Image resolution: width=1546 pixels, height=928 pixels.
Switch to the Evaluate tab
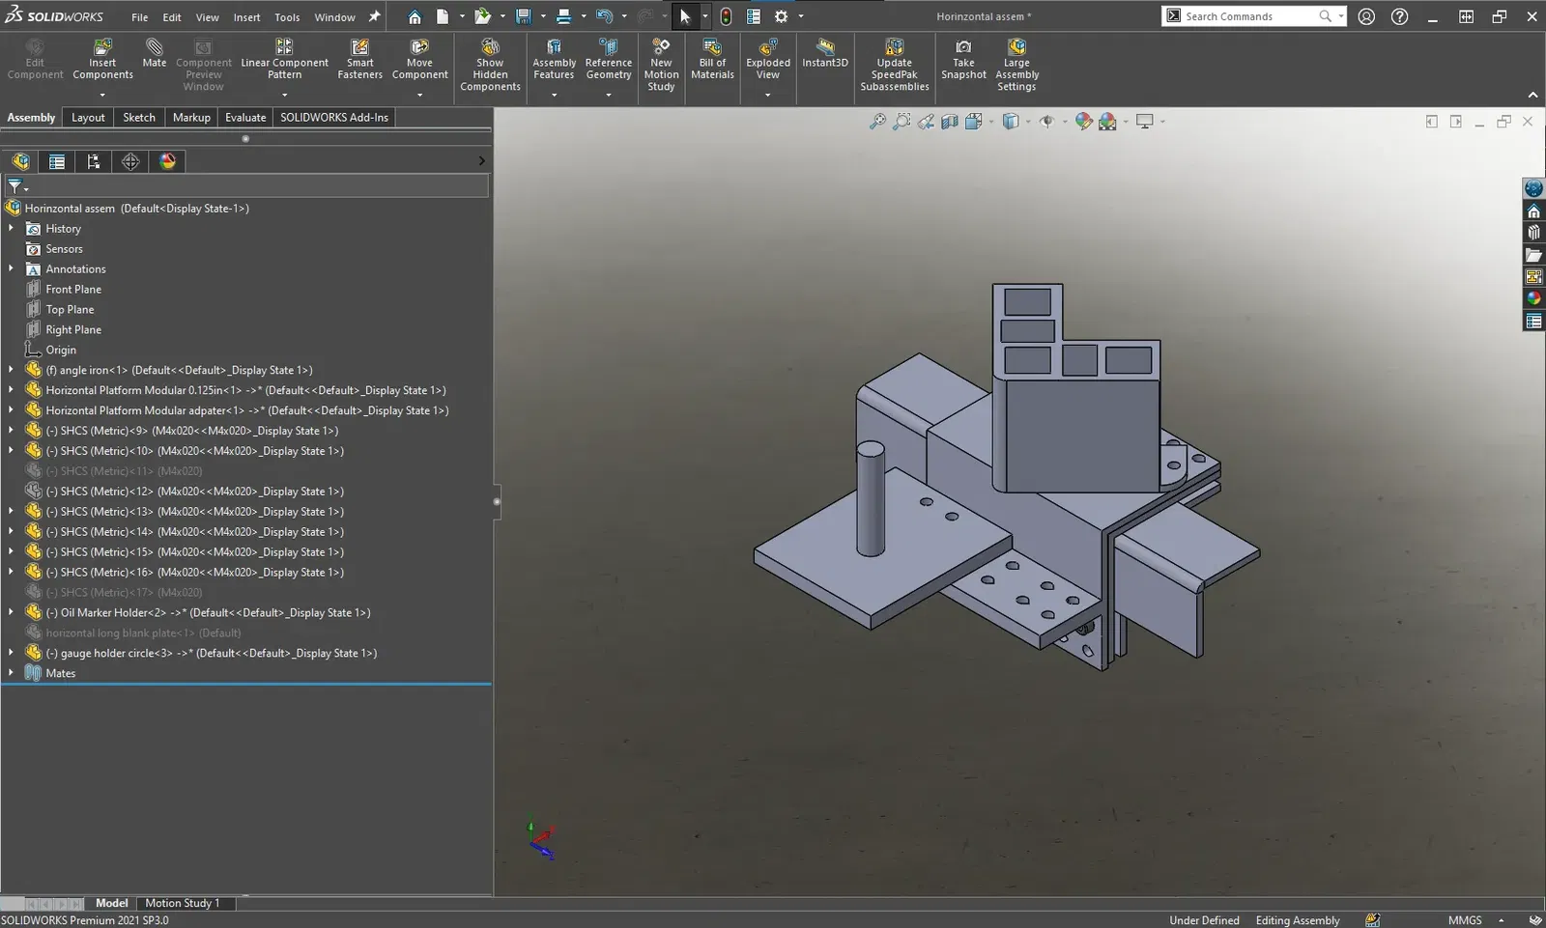(x=245, y=117)
